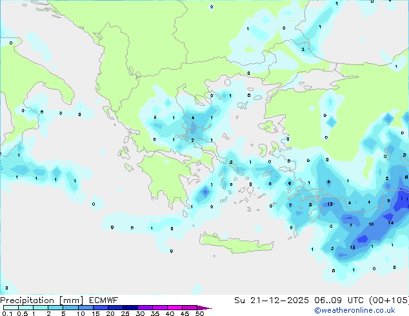Click the legend scale label '40'
The width and height of the screenshot is (409, 316).
(x=170, y=313)
